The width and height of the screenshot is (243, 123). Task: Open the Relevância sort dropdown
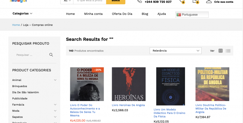[175, 50]
